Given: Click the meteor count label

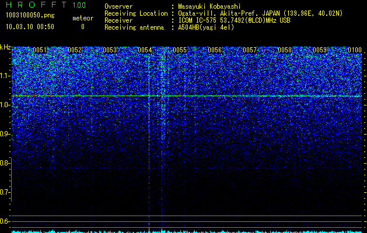Looking at the screenshot, I should pos(83,18).
